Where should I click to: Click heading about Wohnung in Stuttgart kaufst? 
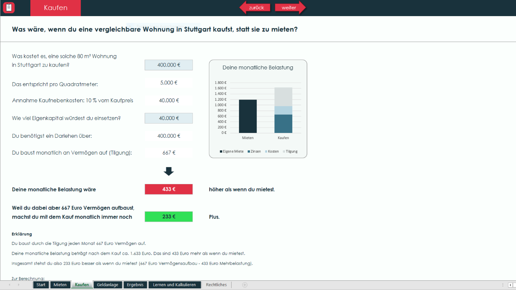(155, 29)
